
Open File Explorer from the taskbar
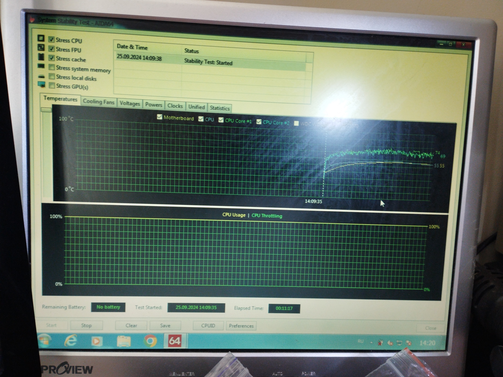124,341
